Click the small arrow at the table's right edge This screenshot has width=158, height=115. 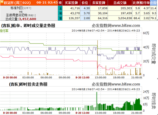pos(157,20)
